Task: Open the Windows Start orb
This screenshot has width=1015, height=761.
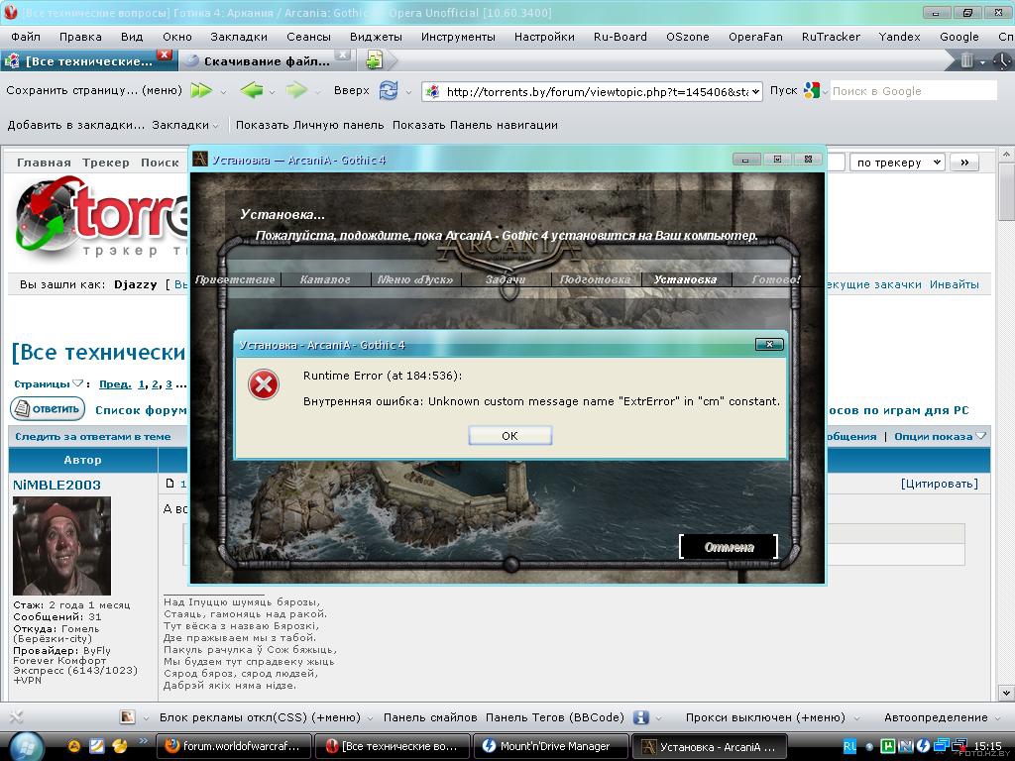Action: pyautogui.click(x=26, y=747)
